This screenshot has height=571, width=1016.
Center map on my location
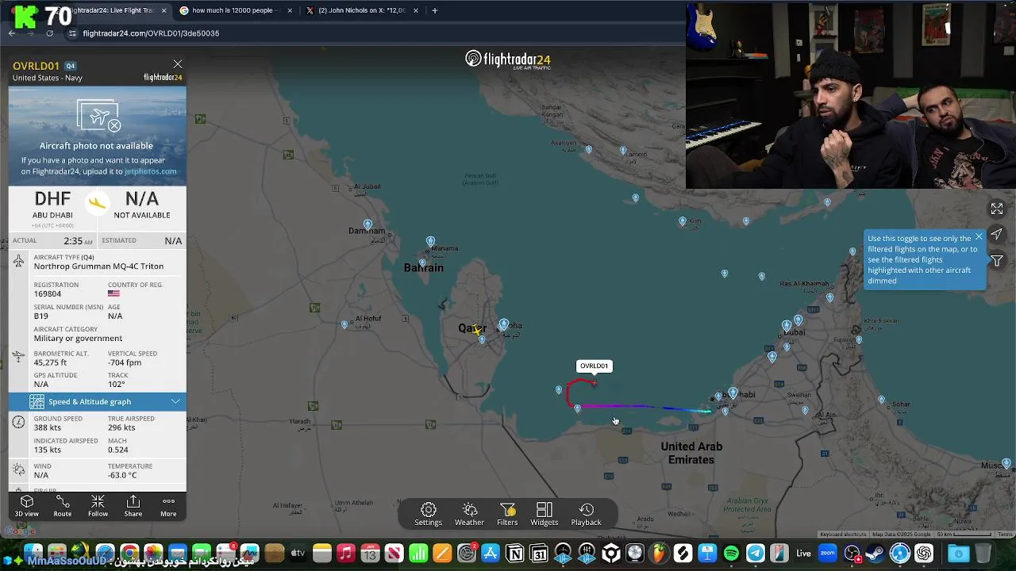click(997, 234)
